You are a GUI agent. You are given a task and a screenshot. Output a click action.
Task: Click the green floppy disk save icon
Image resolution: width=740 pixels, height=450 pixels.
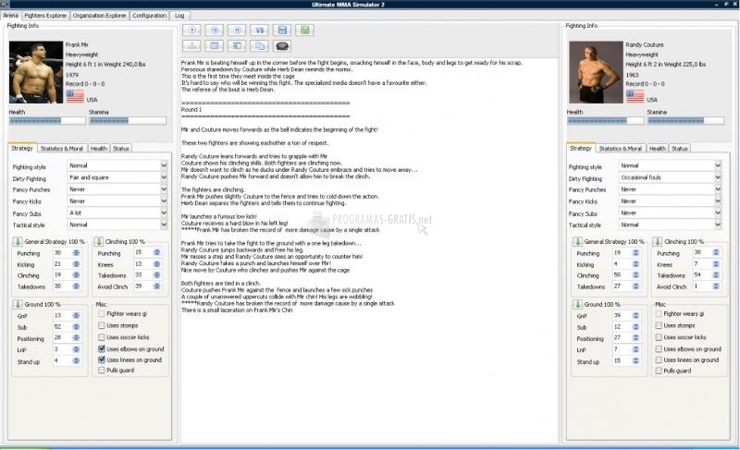coord(305,30)
